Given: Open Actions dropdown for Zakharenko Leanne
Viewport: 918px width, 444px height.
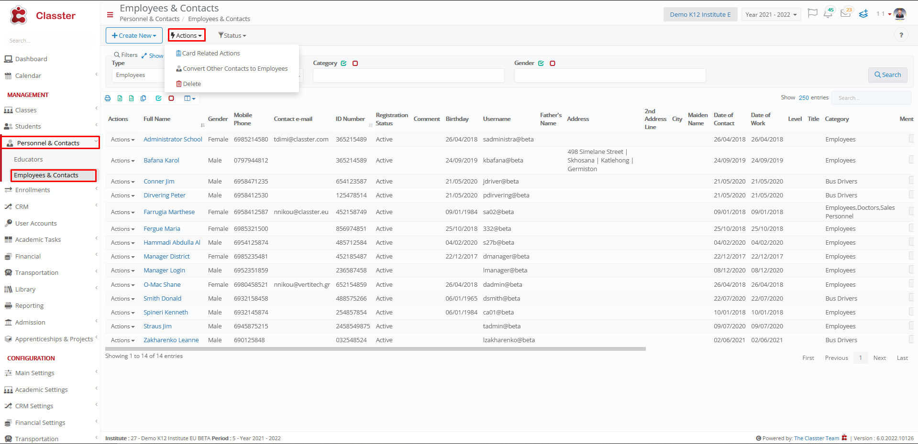Looking at the screenshot, I should tap(122, 340).
